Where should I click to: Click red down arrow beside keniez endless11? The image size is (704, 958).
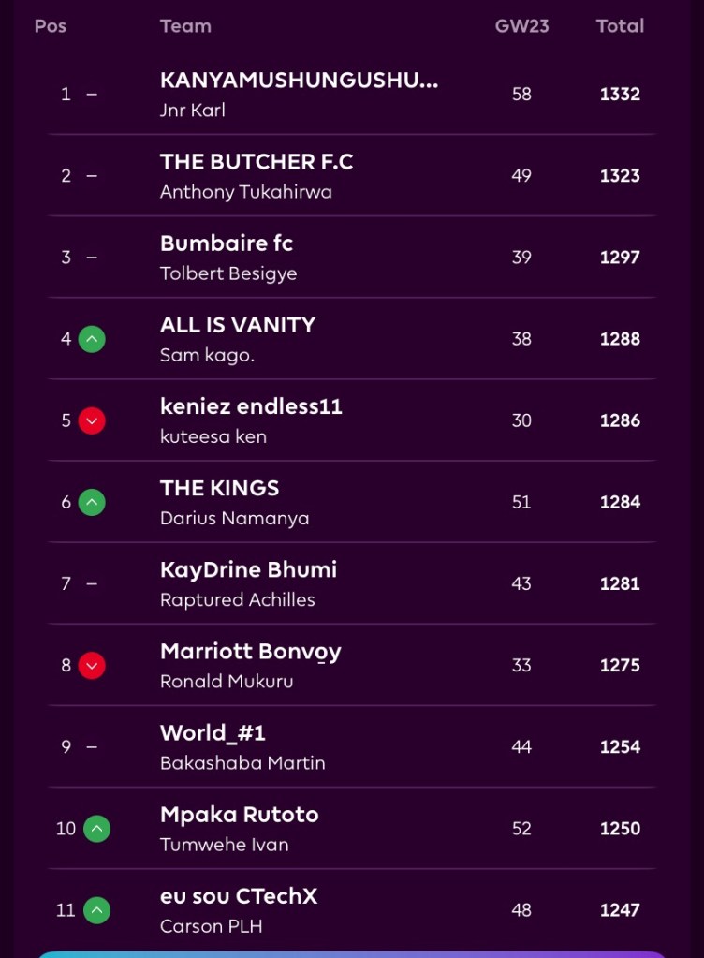click(x=91, y=420)
